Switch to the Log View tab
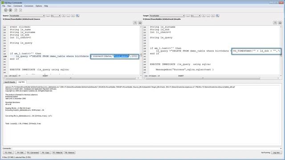Screen dimensions: 285x160 [x=21, y=82]
